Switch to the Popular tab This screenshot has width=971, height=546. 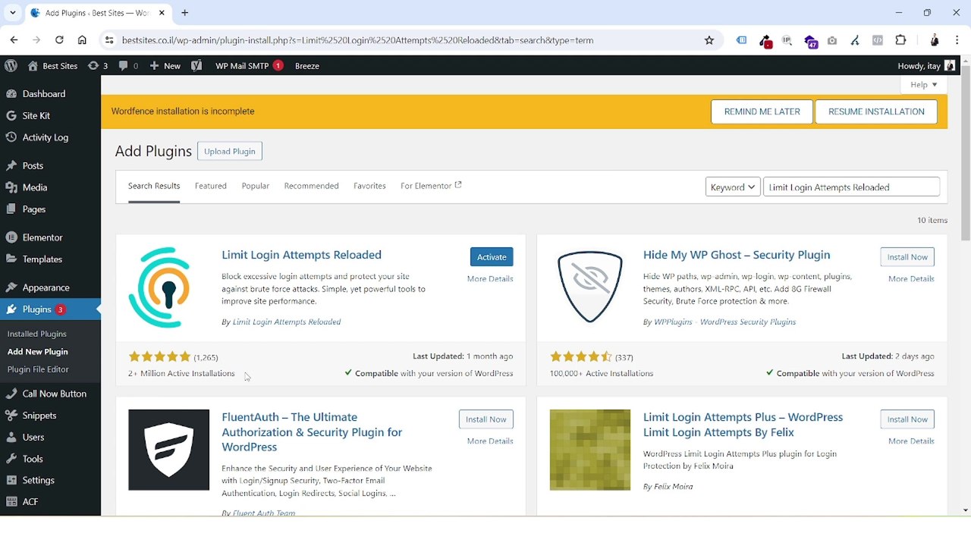256,186
